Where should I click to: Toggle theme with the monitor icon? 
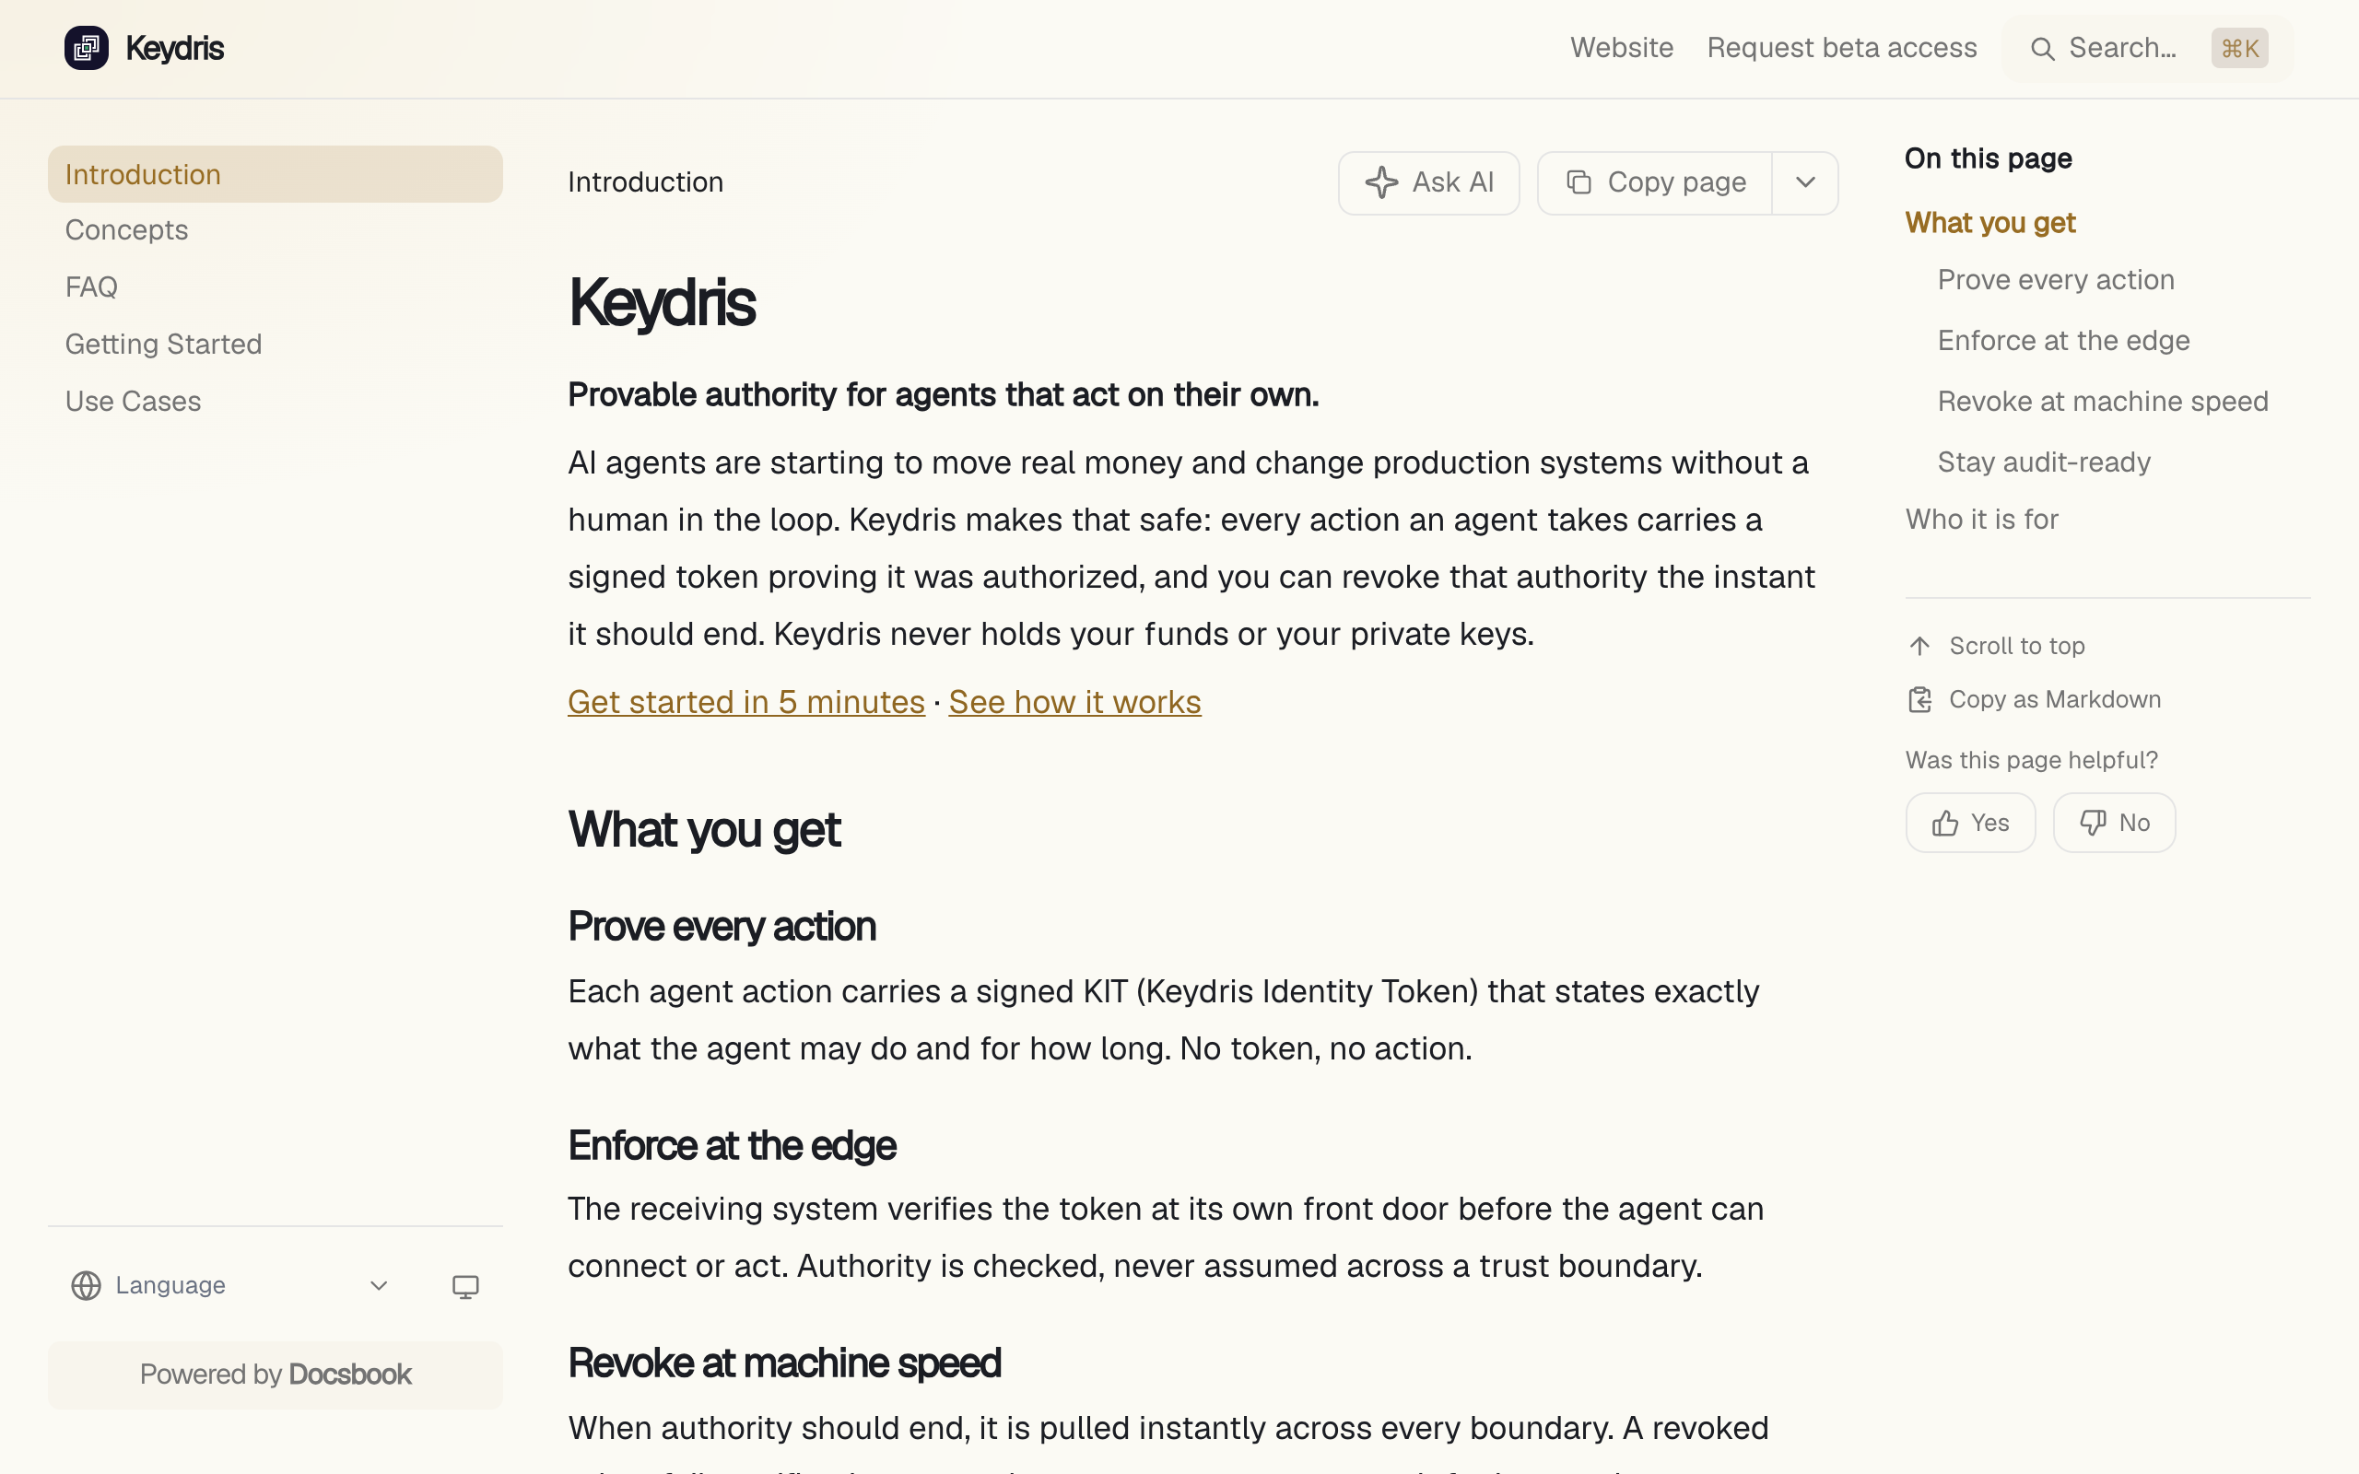[x=465, y=1287]
